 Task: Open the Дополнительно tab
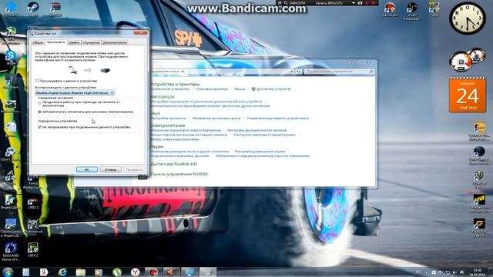(115, 42)
